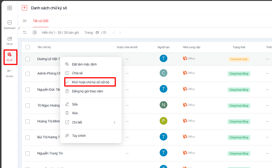Toggle the hamburger menu icon
Screen dimensions: 272x168
[x=25, y=21]
